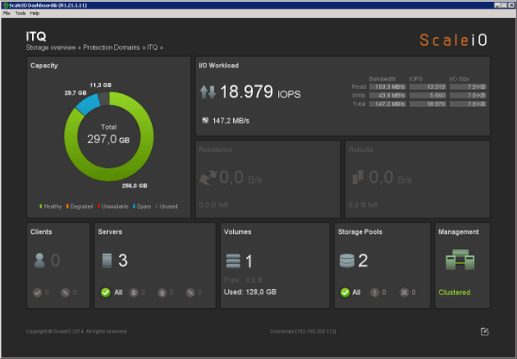Click the Storage Pools error X icon
Screen dimensions: 517x359
point(404,293)
